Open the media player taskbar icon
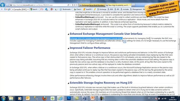The width and height of the screenshot is (180, 101). (19, 98)
